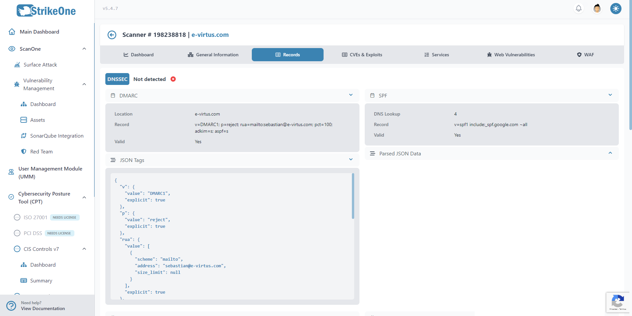Switch to the CVEs & Exploits tab
This screenshot has height=316, width=632.
click(x=362, y=55)
